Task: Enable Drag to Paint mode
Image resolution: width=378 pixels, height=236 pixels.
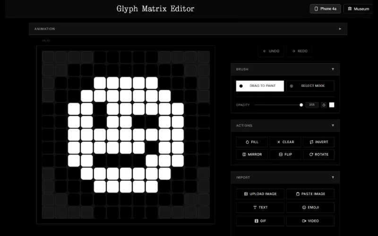Action: [x=260, y=86]
